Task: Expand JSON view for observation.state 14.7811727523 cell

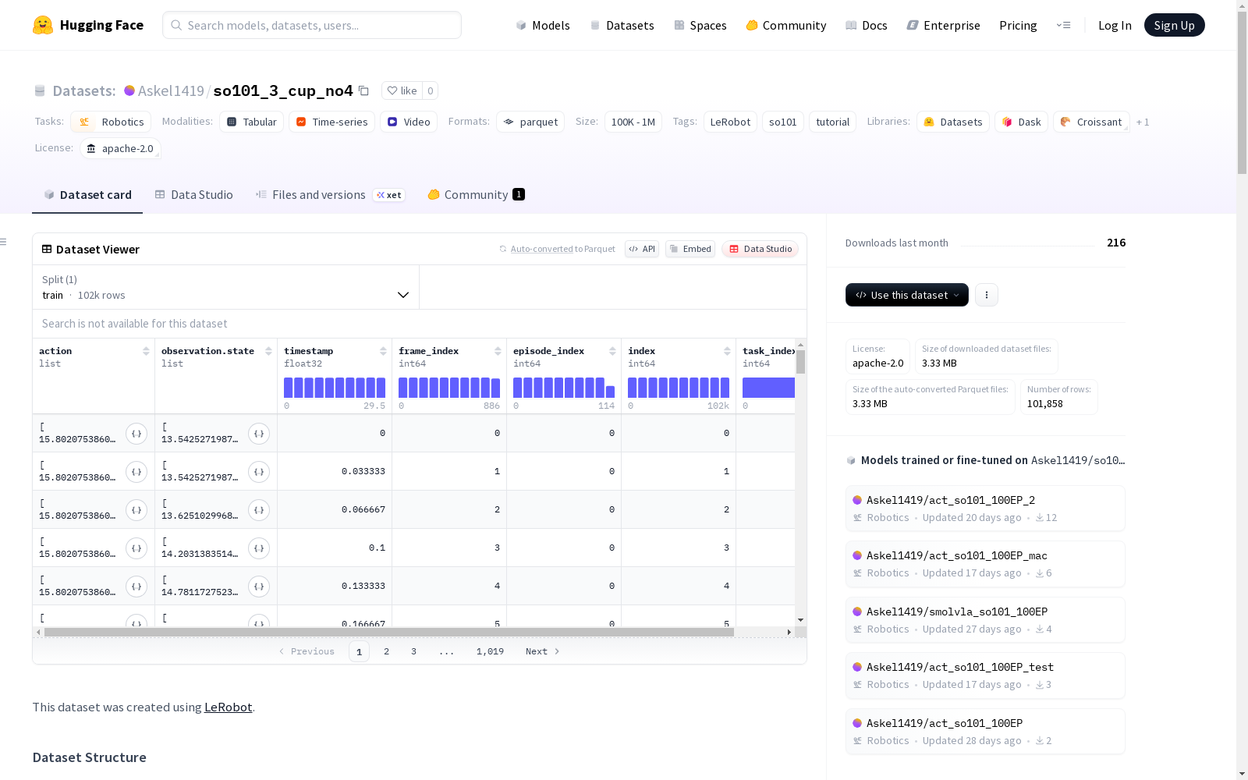Action: [x=259, y=587]
